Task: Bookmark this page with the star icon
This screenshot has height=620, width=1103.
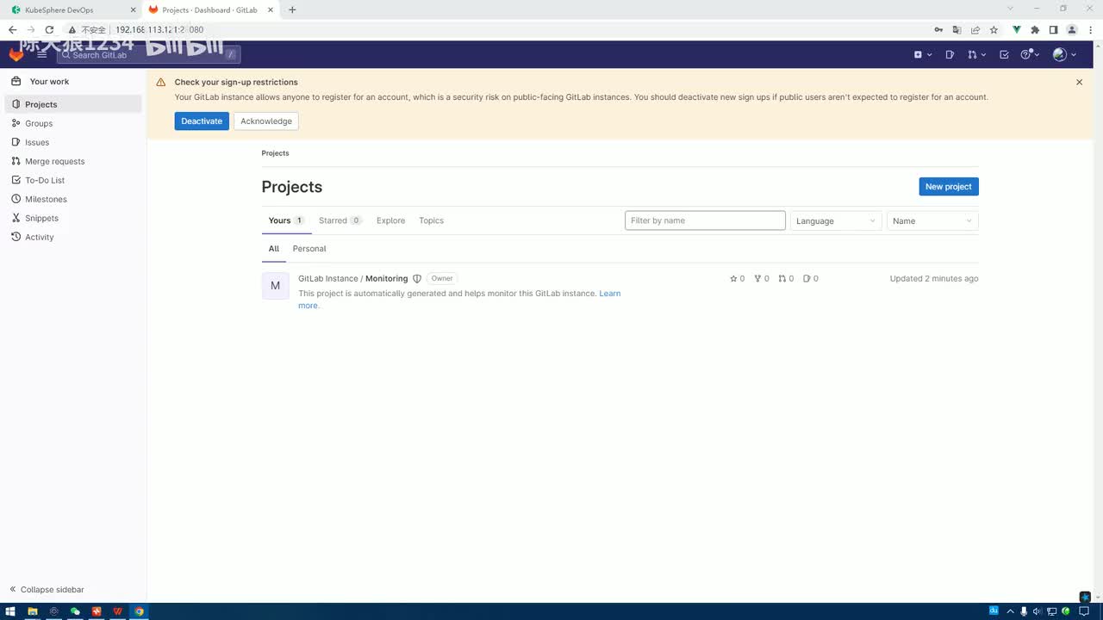Action: pyautogui.click(x=994, y=29)
